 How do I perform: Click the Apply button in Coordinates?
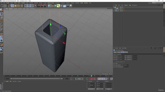click(x=109, y=89)
